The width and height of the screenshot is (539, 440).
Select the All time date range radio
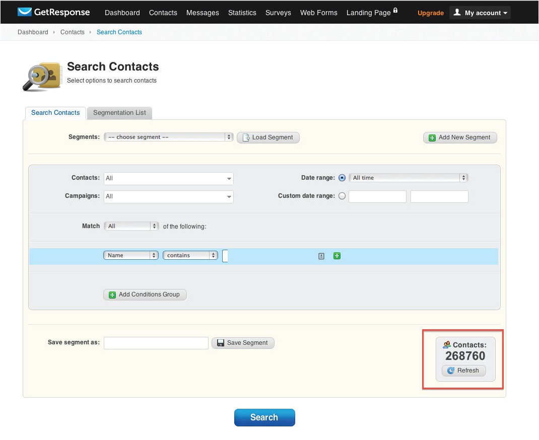click(342, 178)
